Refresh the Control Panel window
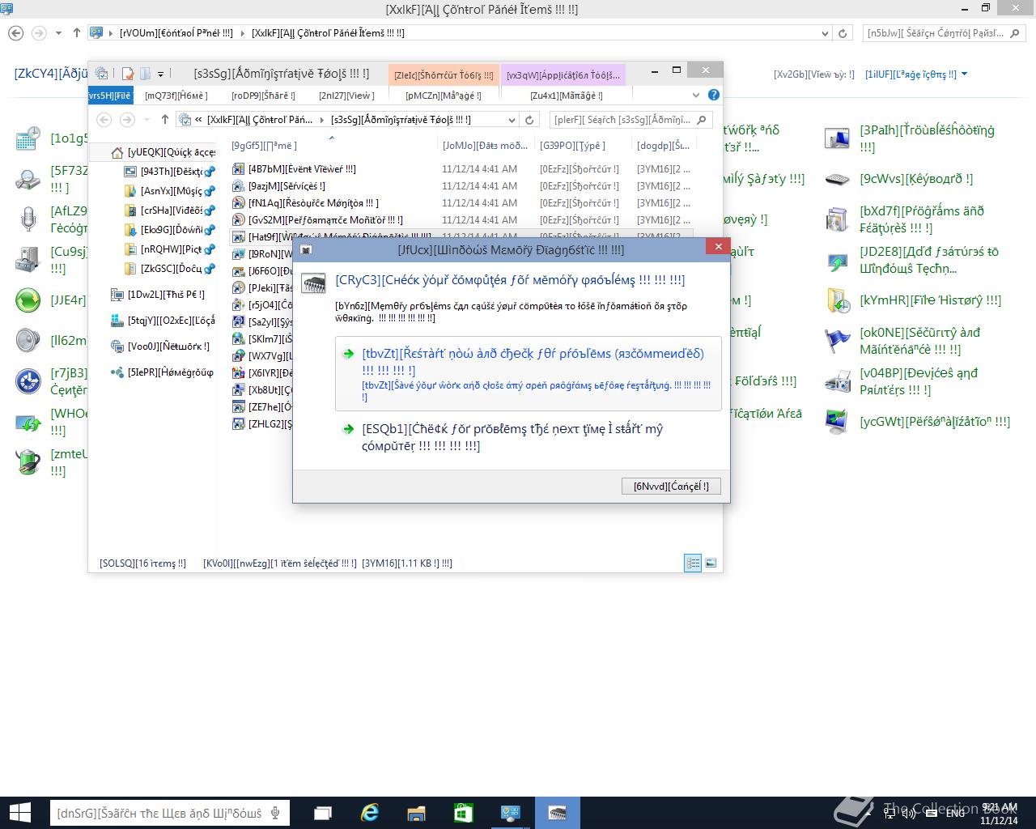 pyautogui.click(x=843, y=33)
